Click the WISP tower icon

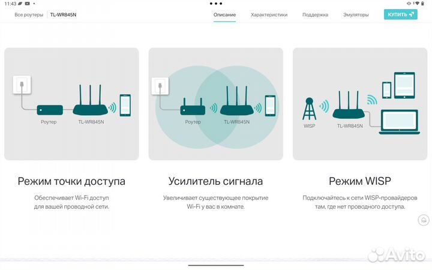tap(309, 109)
